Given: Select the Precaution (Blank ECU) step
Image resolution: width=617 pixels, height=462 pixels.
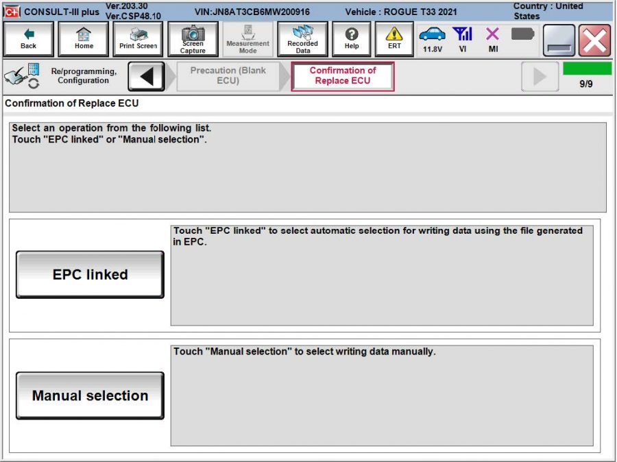Looking at the screenshot, I should point(228,75).
